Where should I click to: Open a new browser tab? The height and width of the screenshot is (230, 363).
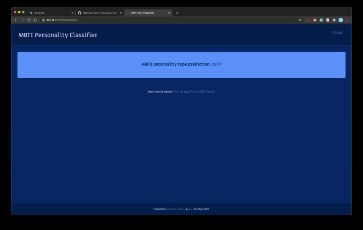click(x=177, y=13)
